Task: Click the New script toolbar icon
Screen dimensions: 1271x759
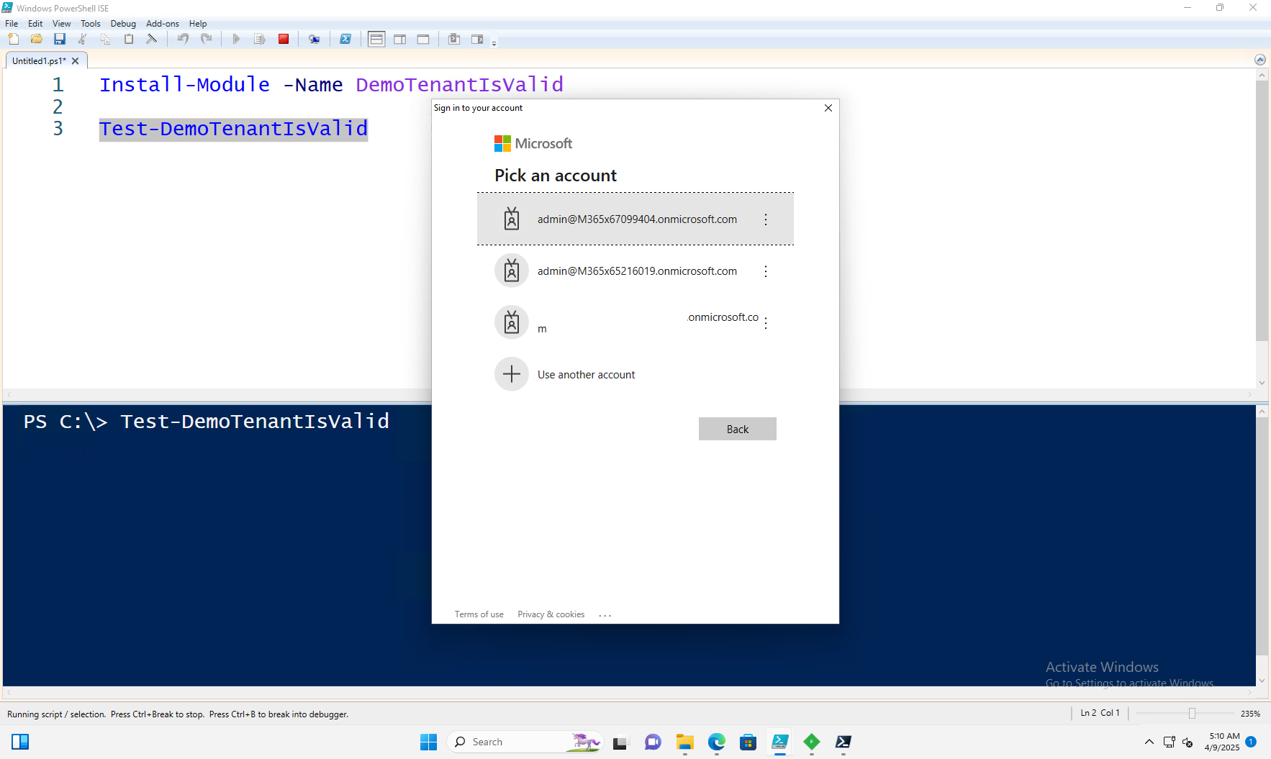Action: pyautogui.click(x=14, y=39)
